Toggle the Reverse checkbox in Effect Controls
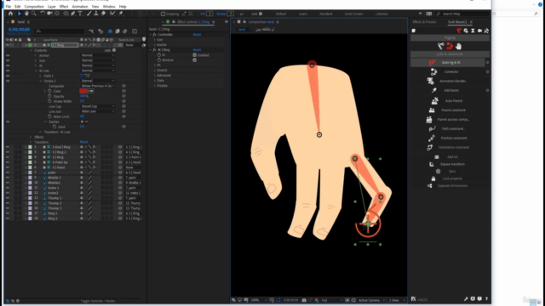Image resolution: width=545 pixels, height=306 pixels. pos(195,60)
